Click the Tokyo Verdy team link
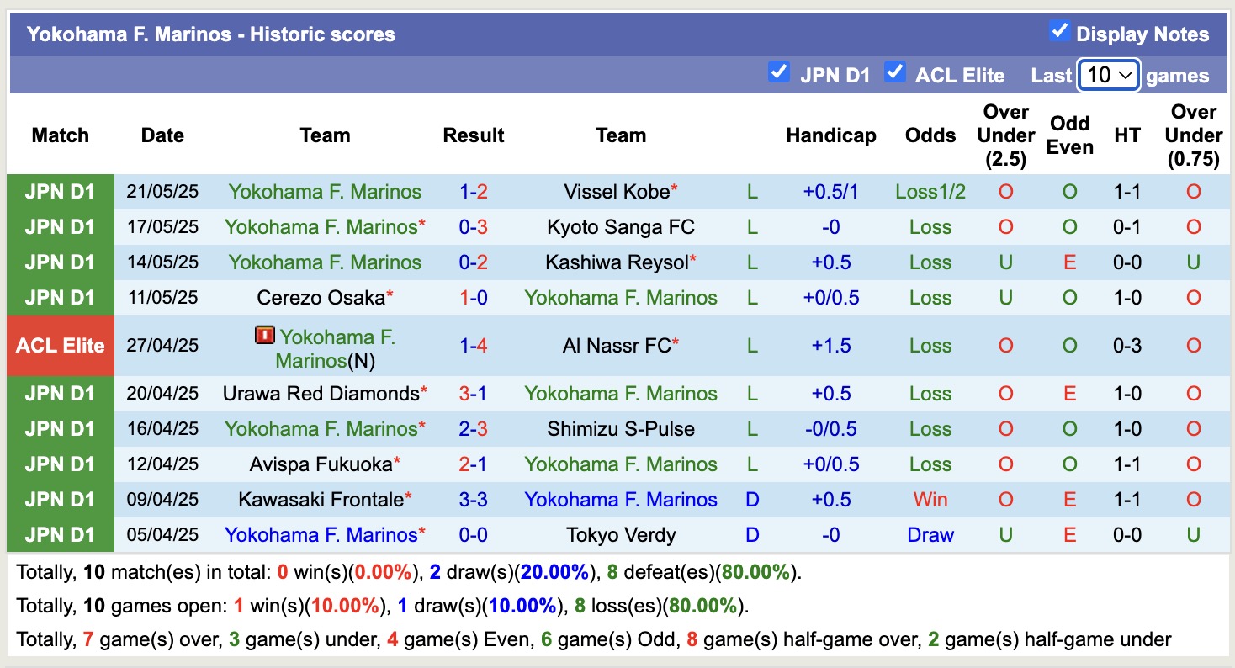The height and width of the screenshot is (668, 1235). point(621,534)
